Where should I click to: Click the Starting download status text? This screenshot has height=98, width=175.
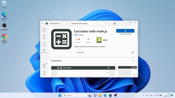click(125, 34)
